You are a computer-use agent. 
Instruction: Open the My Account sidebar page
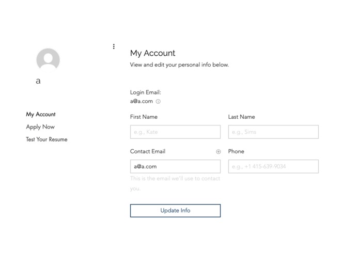(41, 114)
